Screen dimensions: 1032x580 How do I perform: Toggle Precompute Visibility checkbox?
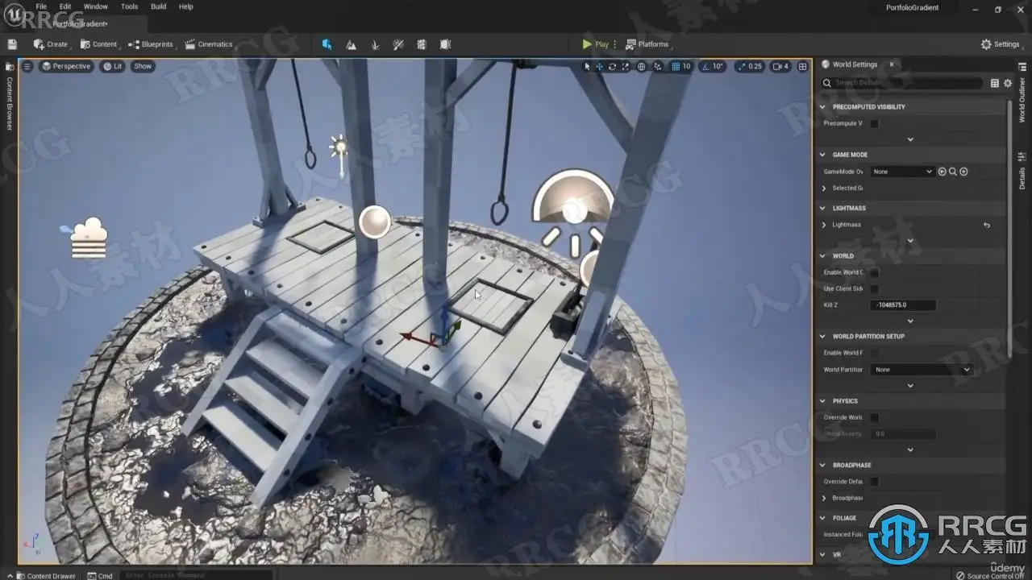point(875,123)
